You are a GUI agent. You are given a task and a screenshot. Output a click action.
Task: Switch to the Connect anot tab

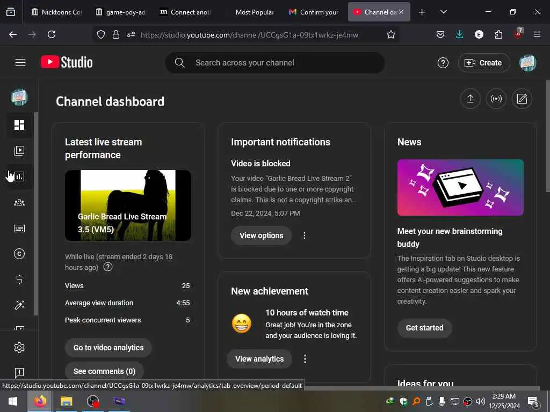tap(185, 12)
